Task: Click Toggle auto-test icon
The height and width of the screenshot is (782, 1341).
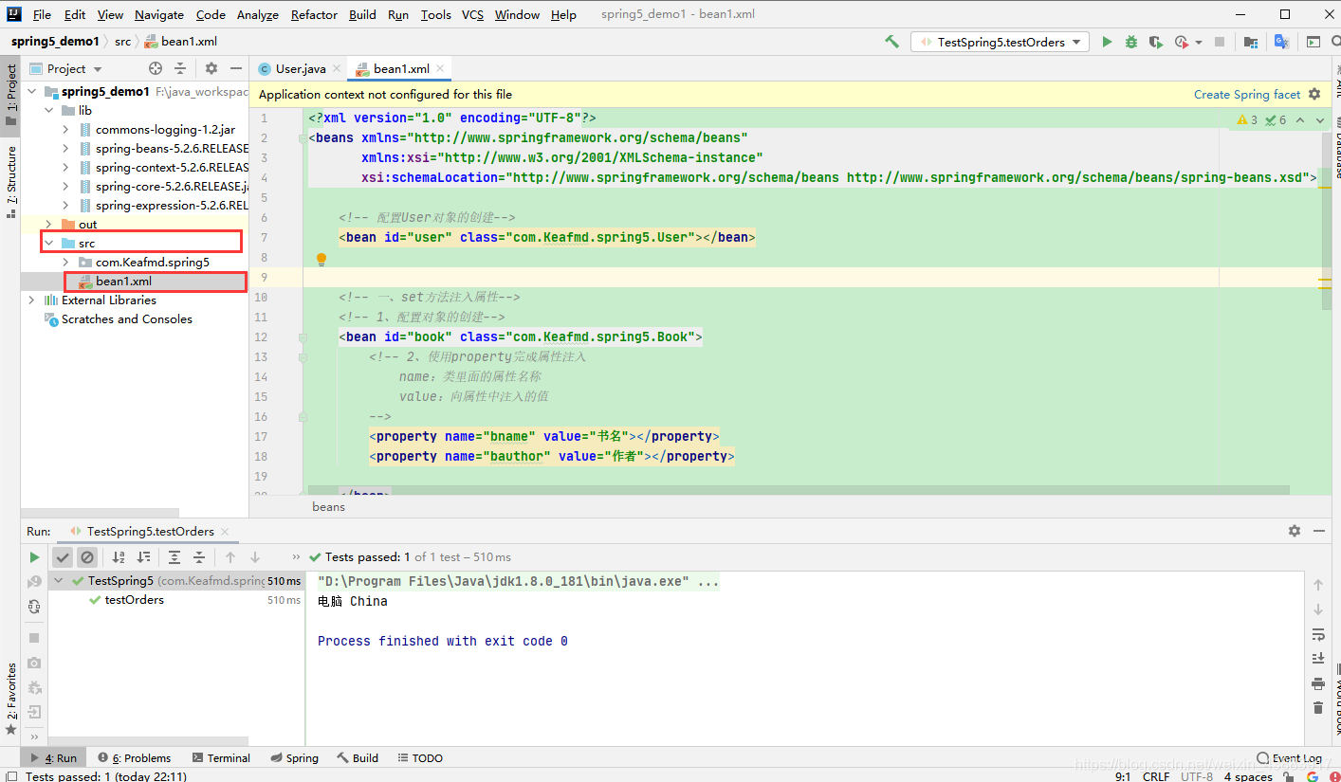Action: pos(34,607)
